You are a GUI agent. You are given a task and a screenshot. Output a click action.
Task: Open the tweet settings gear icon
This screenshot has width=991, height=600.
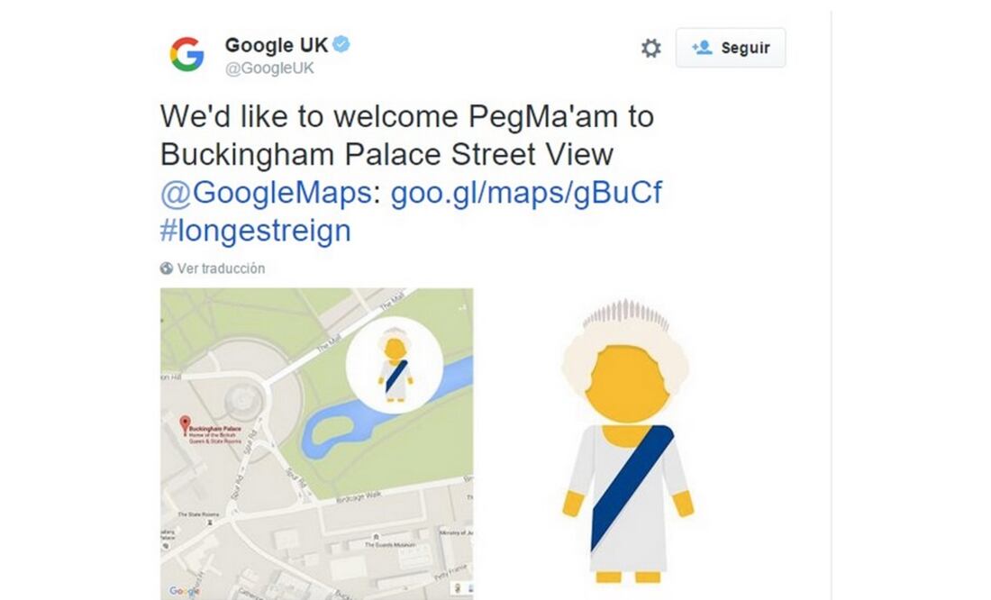[650, 49]
